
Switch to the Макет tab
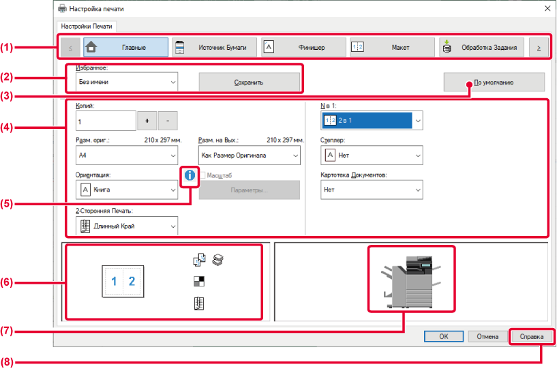[x=393, y=47]
